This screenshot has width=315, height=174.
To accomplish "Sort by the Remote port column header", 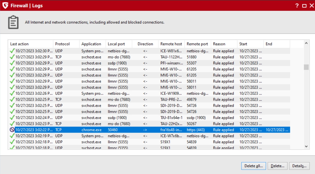I will tap(198, 44).
